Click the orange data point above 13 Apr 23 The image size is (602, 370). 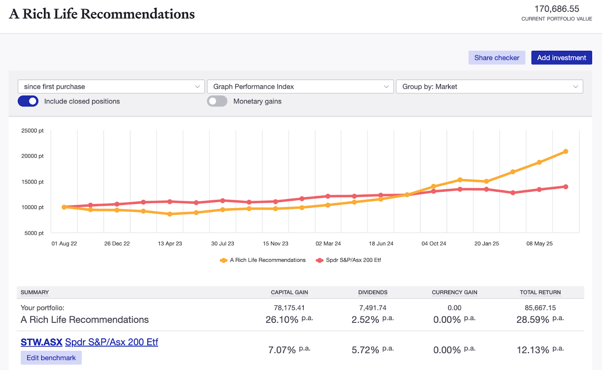click(x=170, y=214)
